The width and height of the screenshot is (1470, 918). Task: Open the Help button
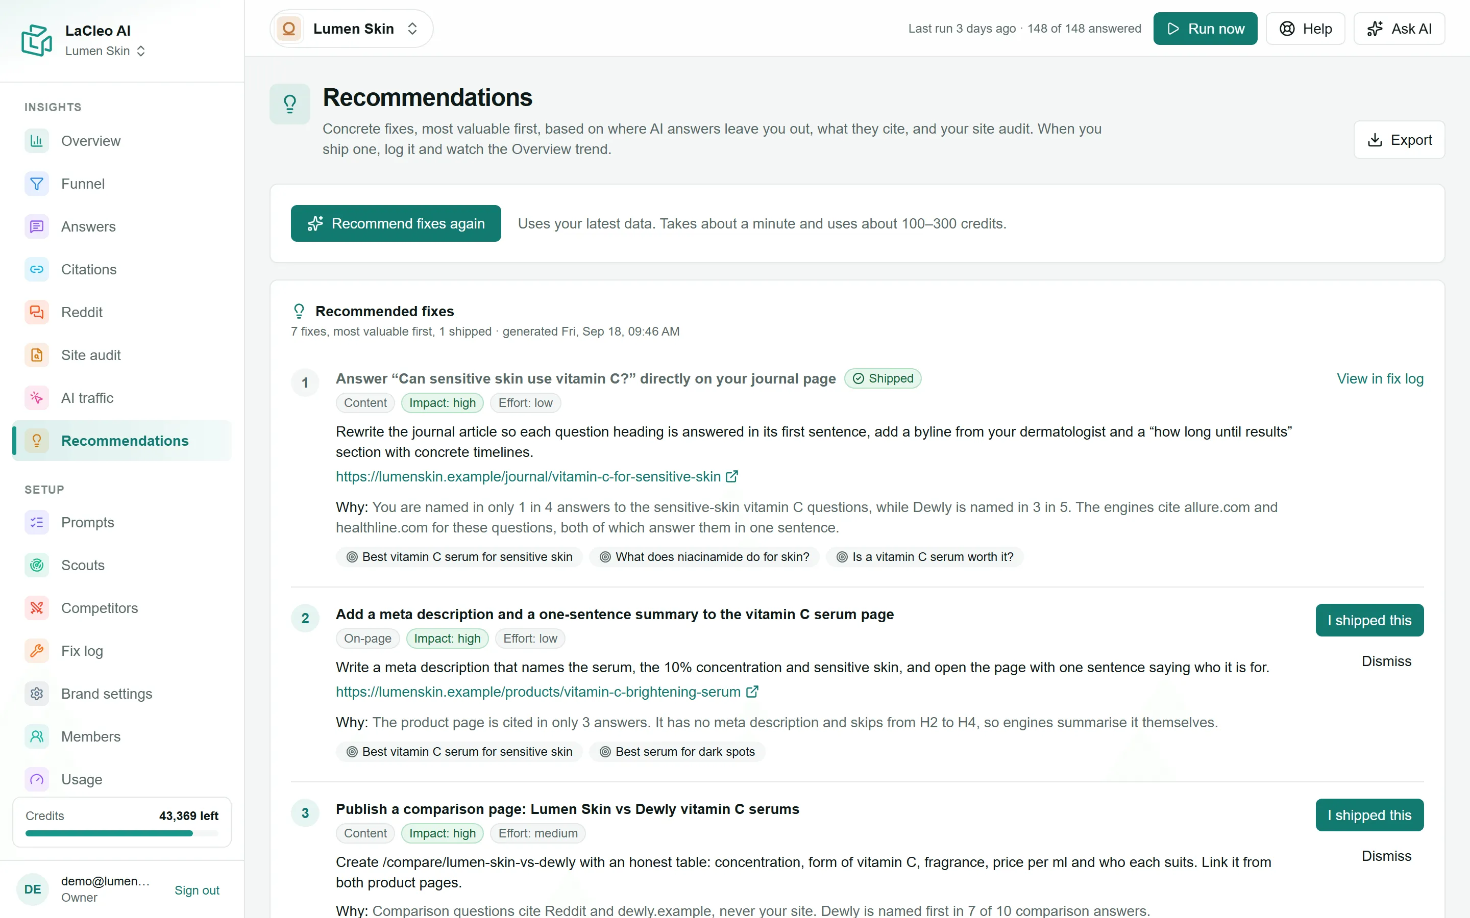tap(1305, 29)
